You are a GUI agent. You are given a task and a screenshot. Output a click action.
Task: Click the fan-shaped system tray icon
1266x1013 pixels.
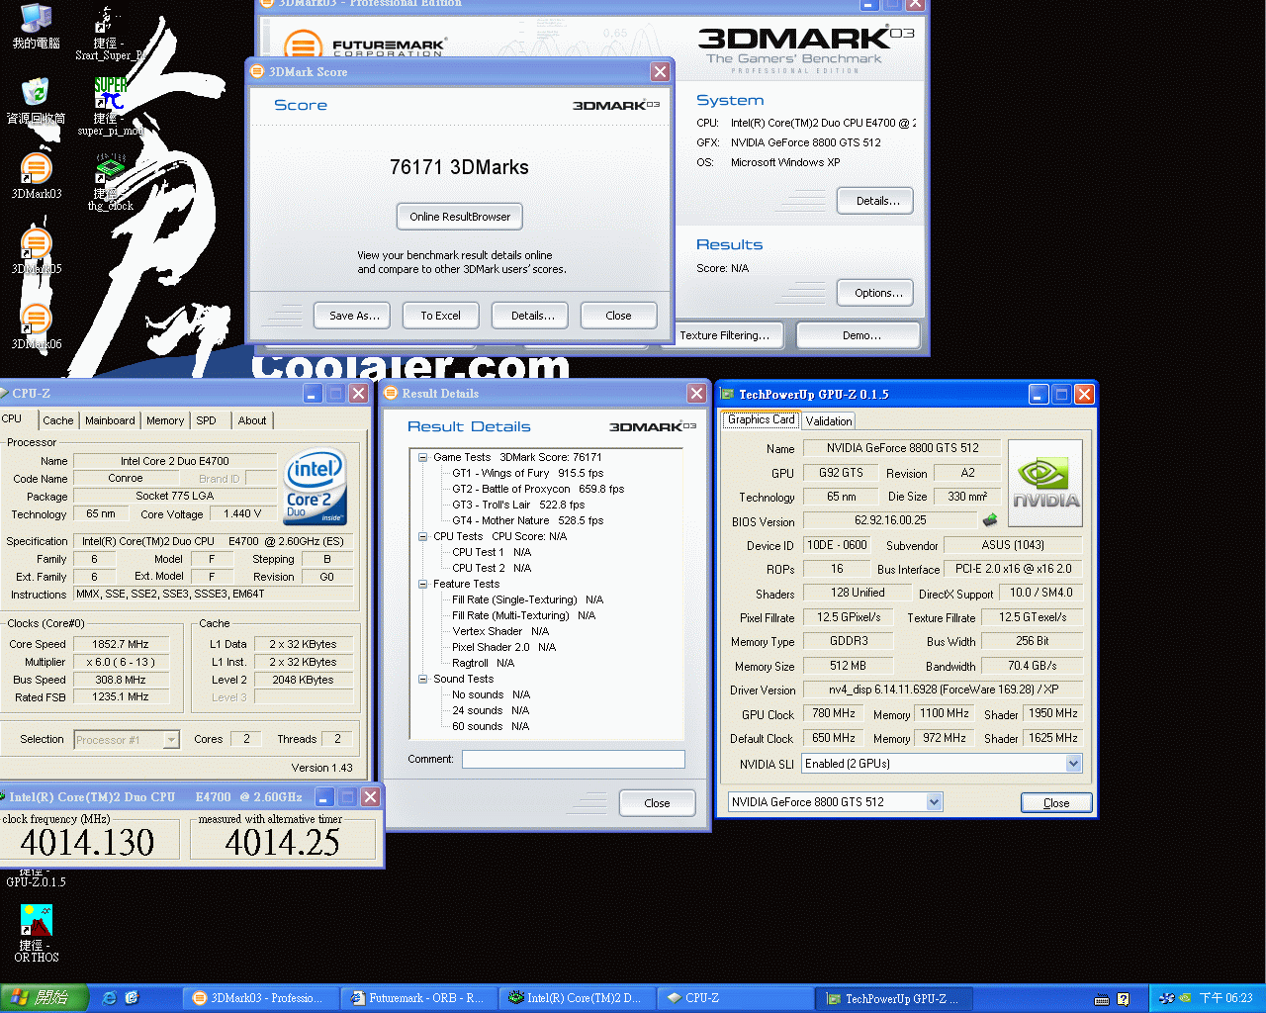click(x=1165, y=998)
